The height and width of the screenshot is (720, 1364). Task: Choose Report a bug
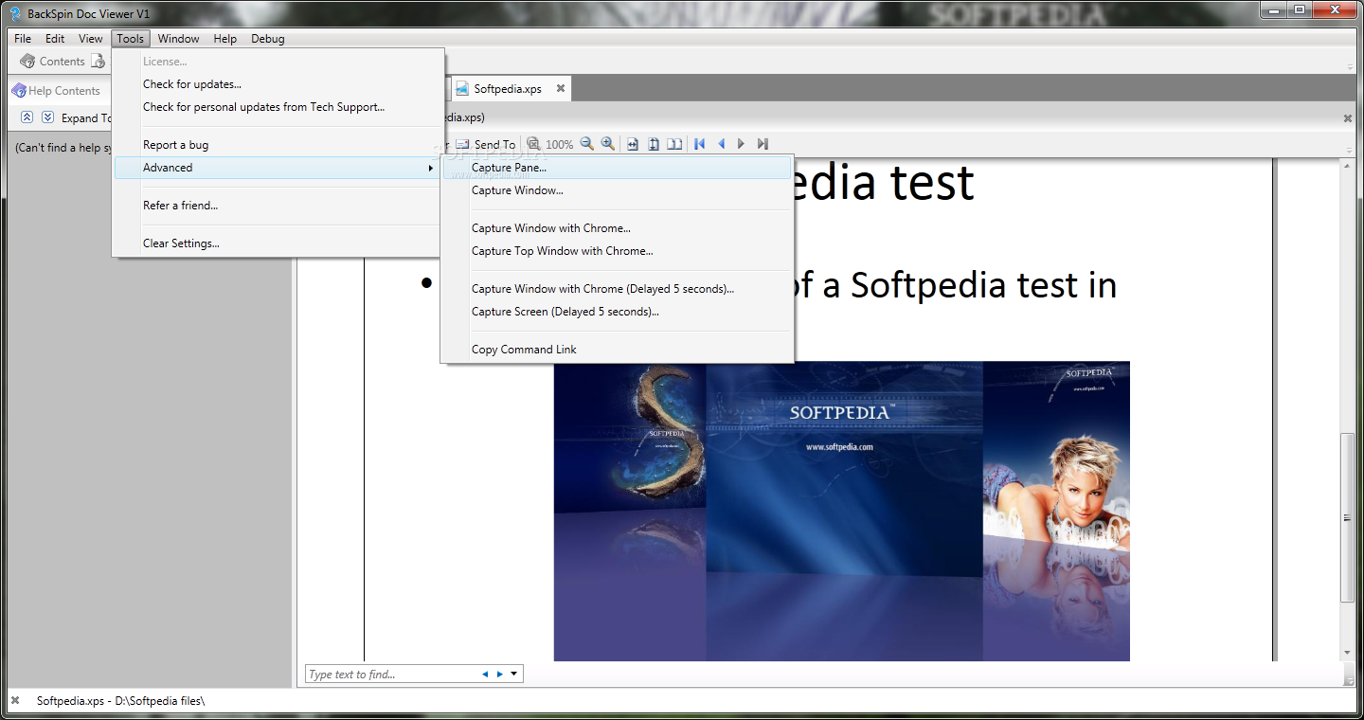click(x=278, y=145)
